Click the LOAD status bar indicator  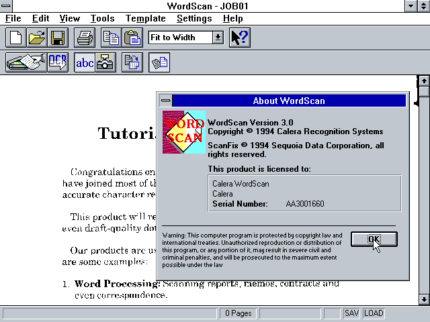click(x=374, y=313)
